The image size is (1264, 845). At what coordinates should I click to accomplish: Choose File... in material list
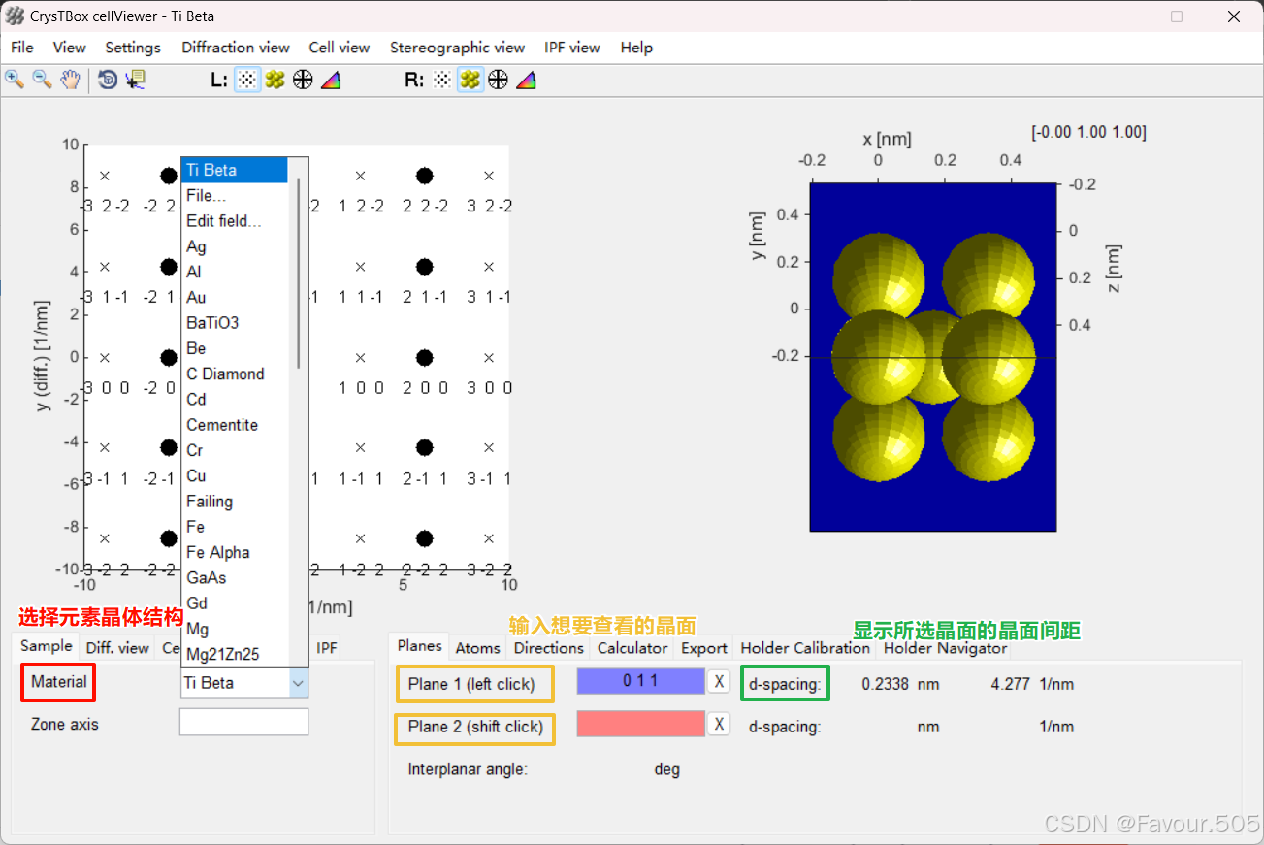pos(236,196)
